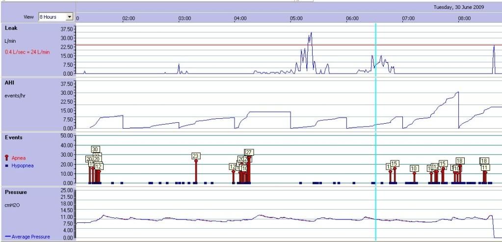Click the red 24 L/min leak threshold line
This screenshot has height=242, width=502.
196,45
